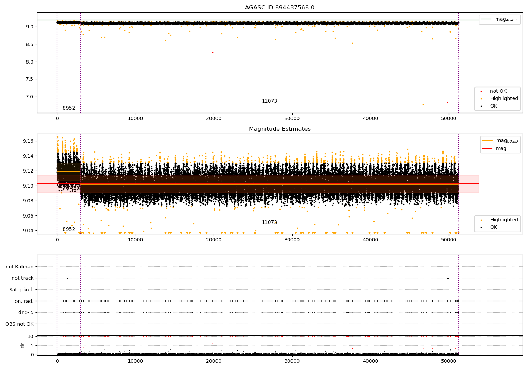
Task: Click the black 'OK' marker in top plot legend
Action: tap(482, 106)
